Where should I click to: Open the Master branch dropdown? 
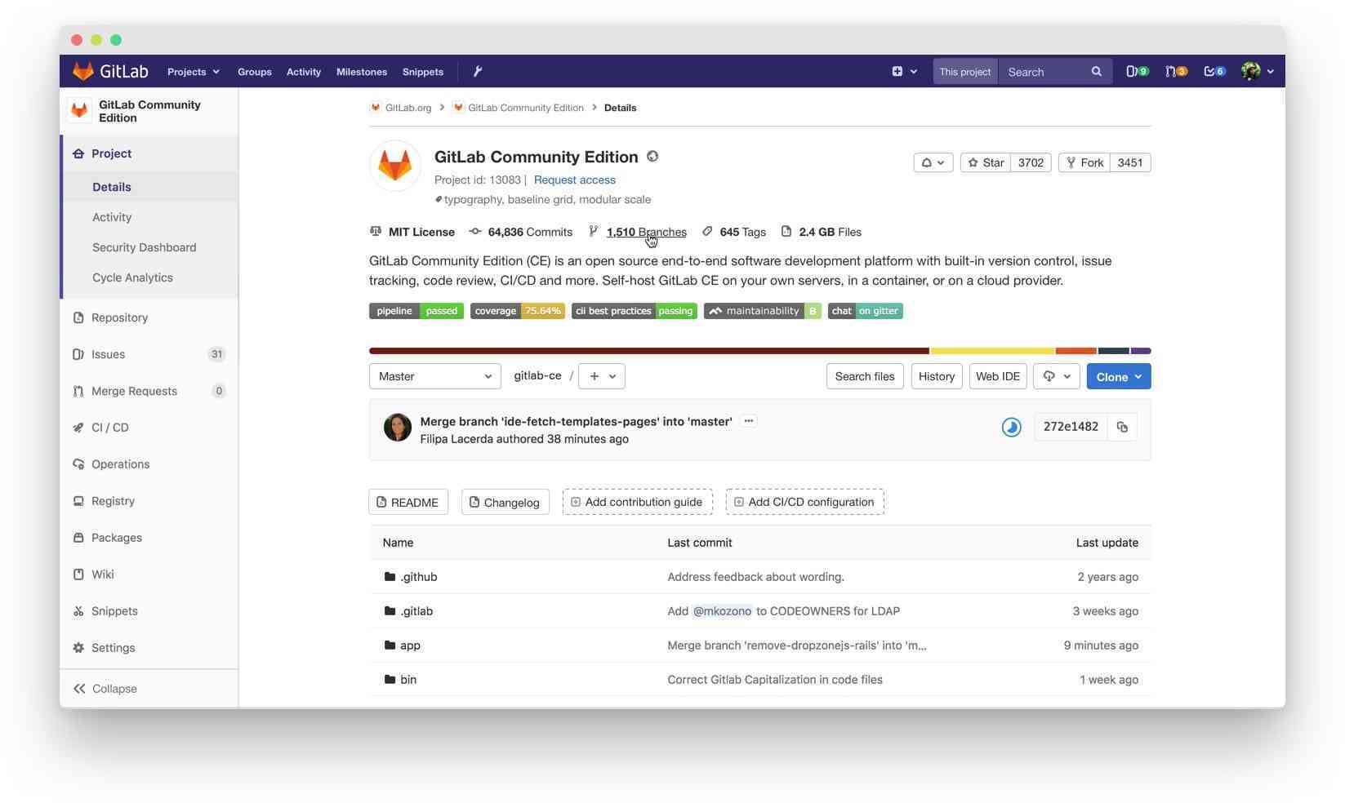tap(434, 376)
